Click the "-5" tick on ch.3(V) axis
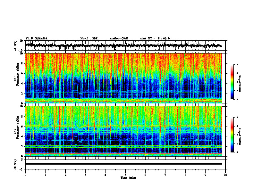This screenshot has width=254, height=196. pos(21,169)
